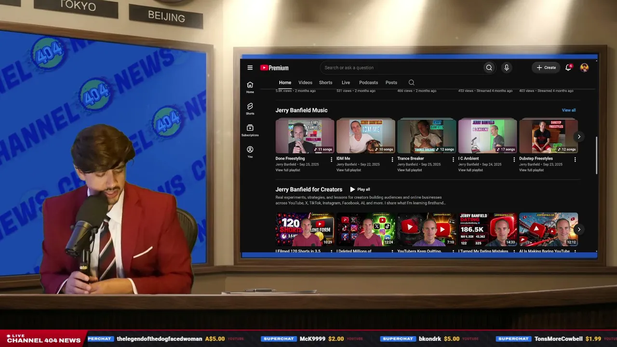Click the magnifier search button beside the search box
The height and width of the screenshot is (347, 617).
(x=489, y=68)
